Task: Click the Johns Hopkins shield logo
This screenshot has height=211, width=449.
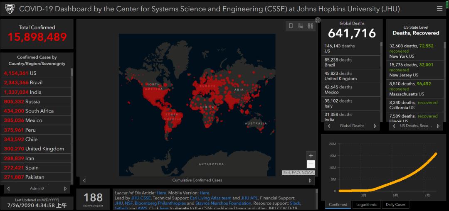Action: tap(10, 9)
